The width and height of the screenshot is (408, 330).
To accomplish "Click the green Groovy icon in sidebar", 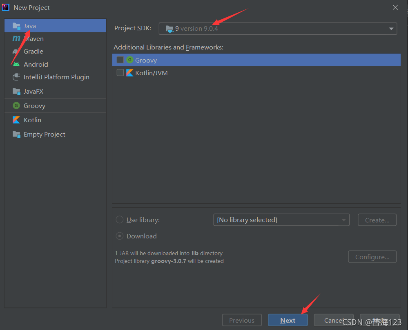I will tap(16, 106).
